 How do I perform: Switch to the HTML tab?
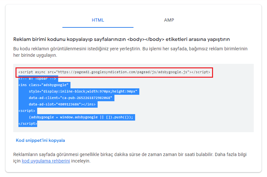point(98,20)
